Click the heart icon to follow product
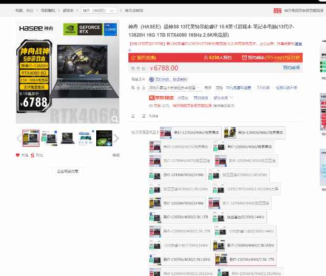 pyautogui.click(x=18, y=155)
